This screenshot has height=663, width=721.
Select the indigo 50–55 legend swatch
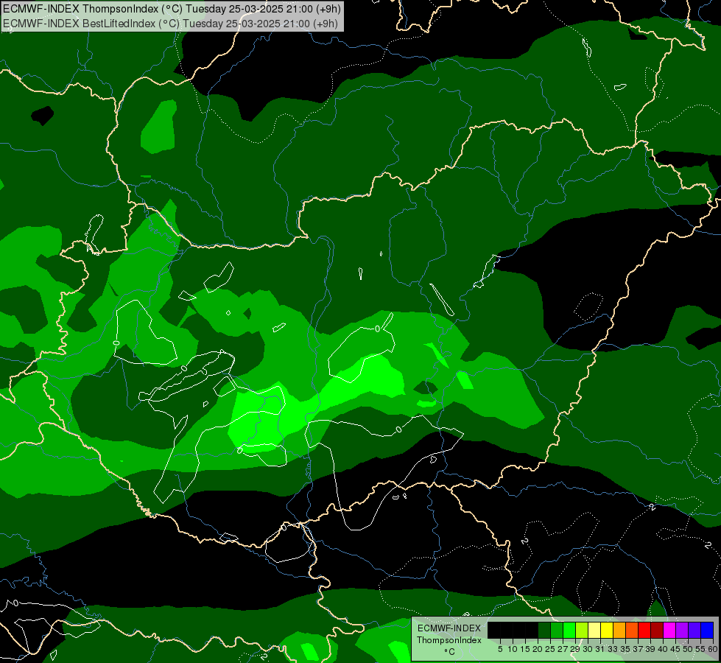[x=694, y=630]
